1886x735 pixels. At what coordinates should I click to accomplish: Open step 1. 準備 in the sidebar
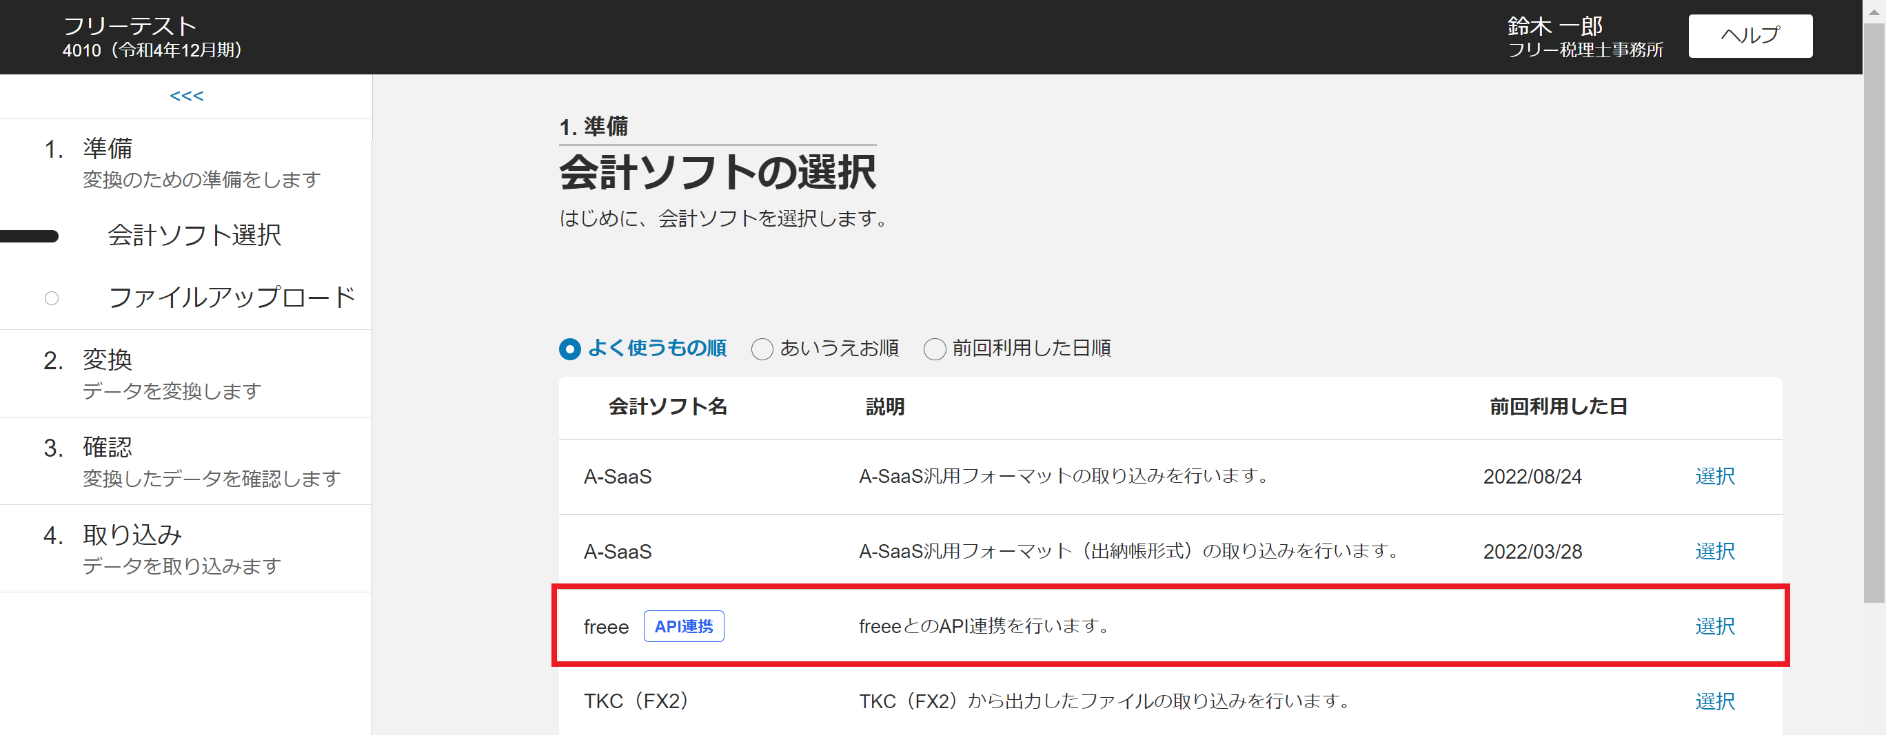pyautogui.click(x=186, y=163)
